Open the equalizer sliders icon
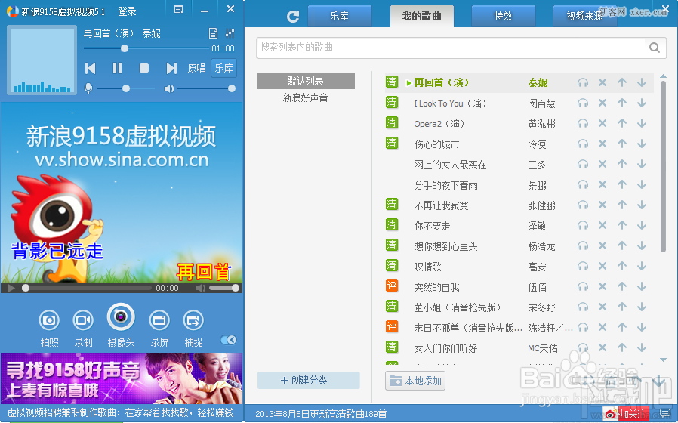678x423 pixels. tap(230, 33)
